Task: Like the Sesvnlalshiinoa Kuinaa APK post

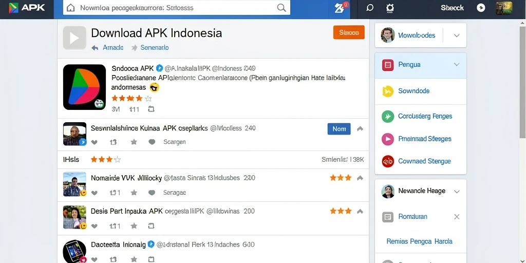Action: (x=95, y=142)
